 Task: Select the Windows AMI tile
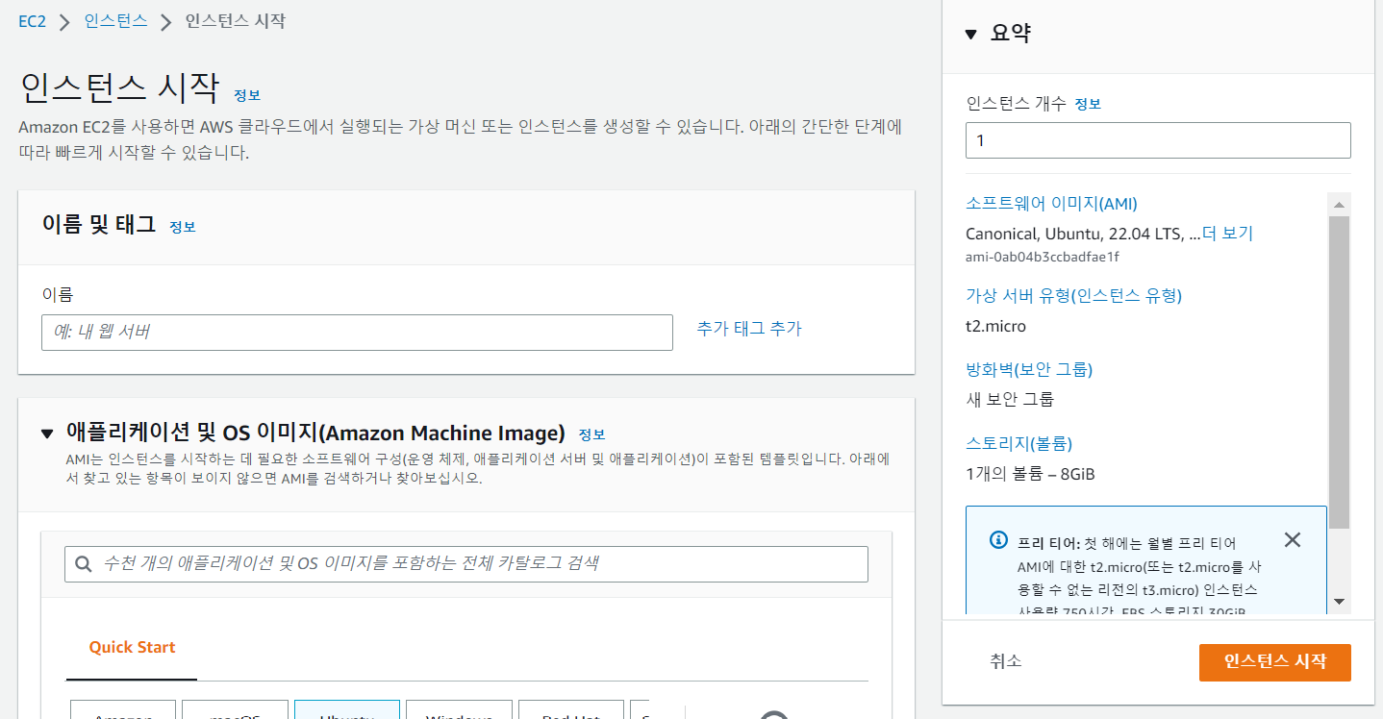pyautogui.click(x=459, y=709)
